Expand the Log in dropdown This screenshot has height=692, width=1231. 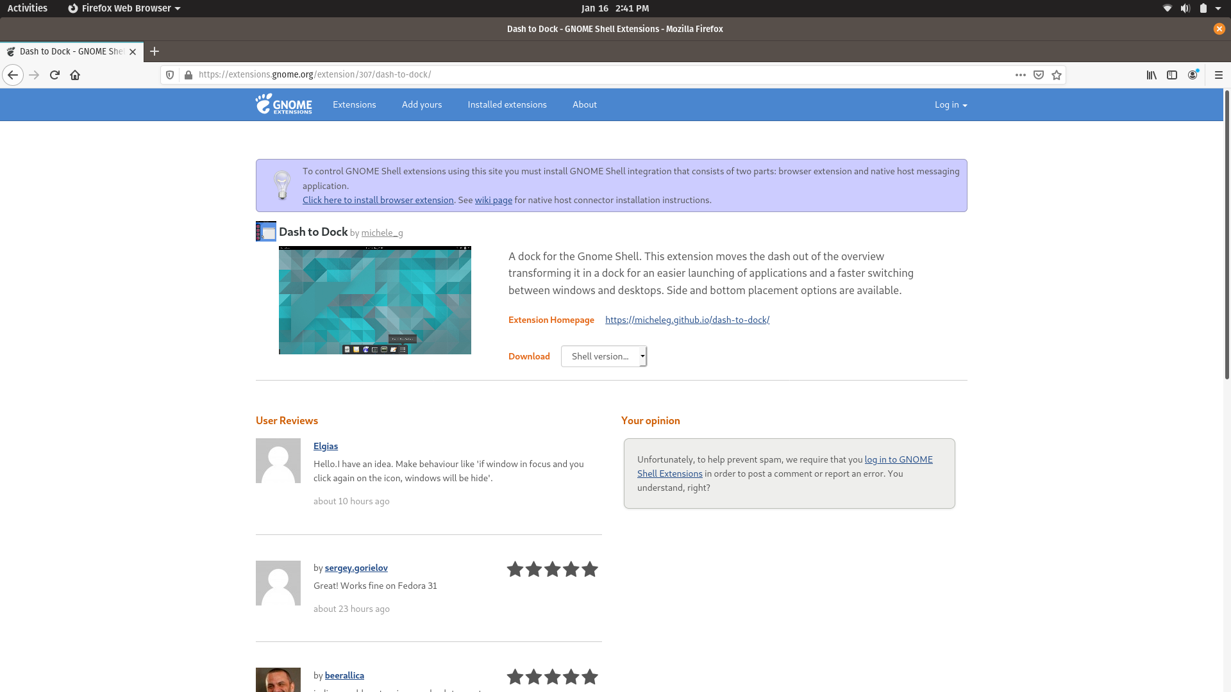click(951, 104)
